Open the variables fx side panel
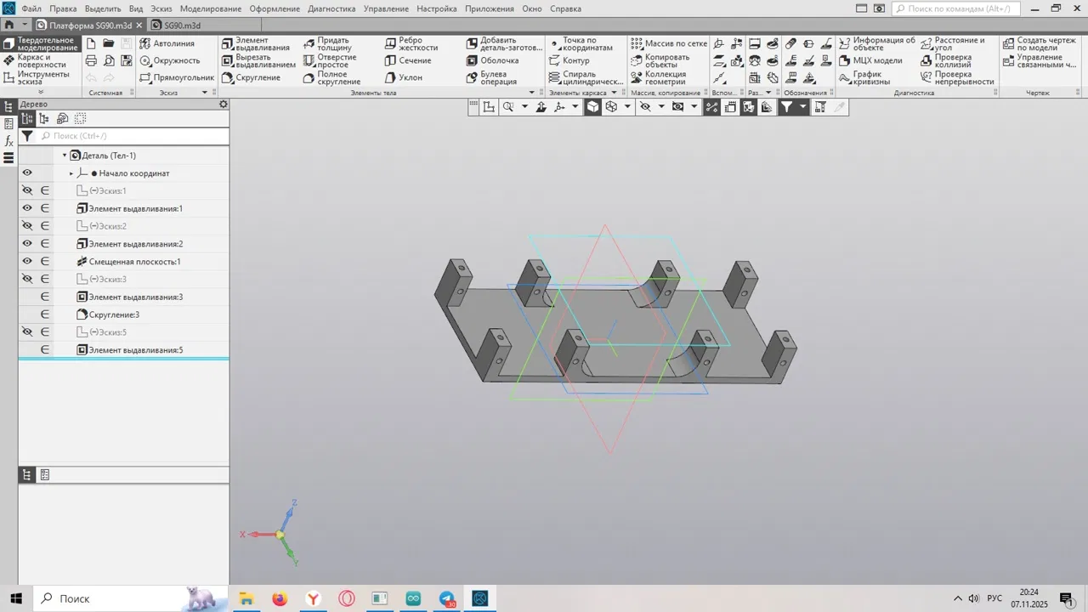1088x612 pixels. 8,140
